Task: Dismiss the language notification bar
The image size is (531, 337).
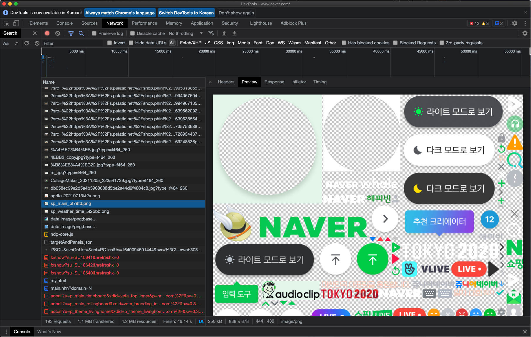Action: click(x=525, y=13)
